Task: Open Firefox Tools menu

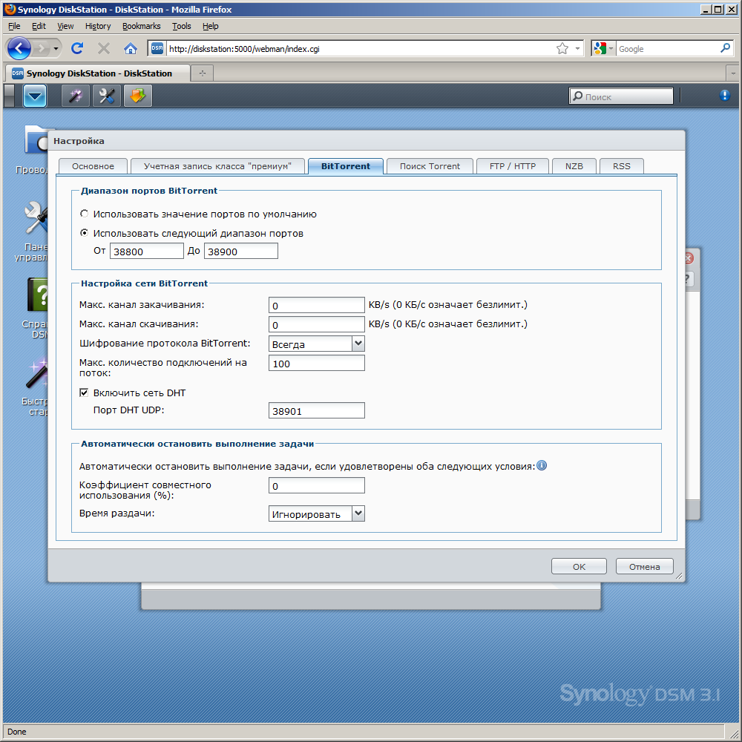Action: [182, 26]
